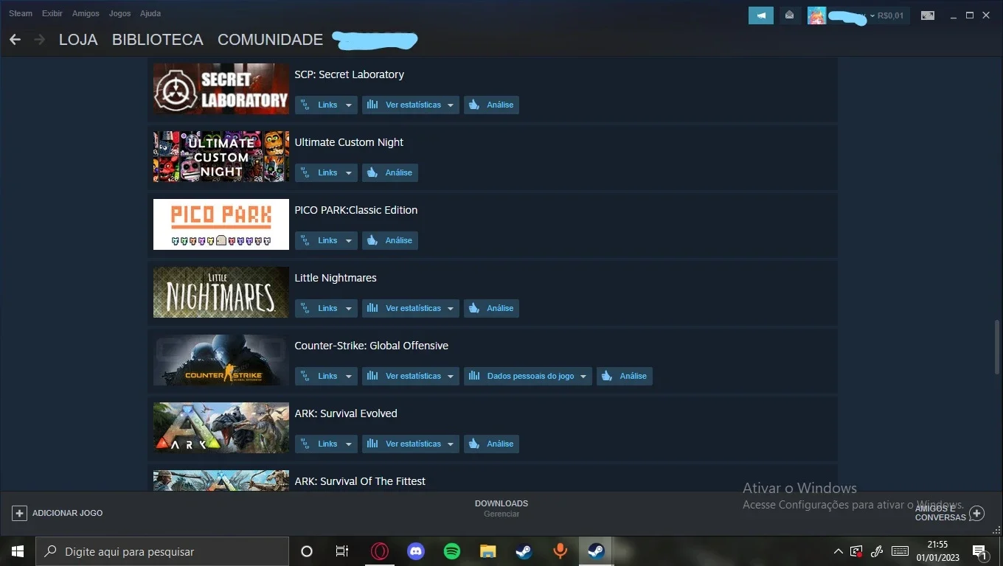Open Discord from the taskbar
1003x566 pixels.
(416, 551)
